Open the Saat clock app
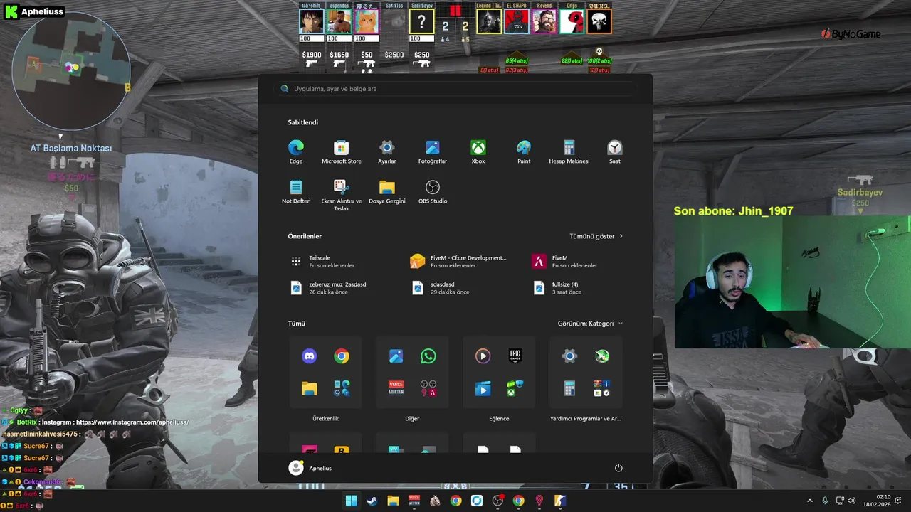Screen dimensions: 911x512 (615, 151)
